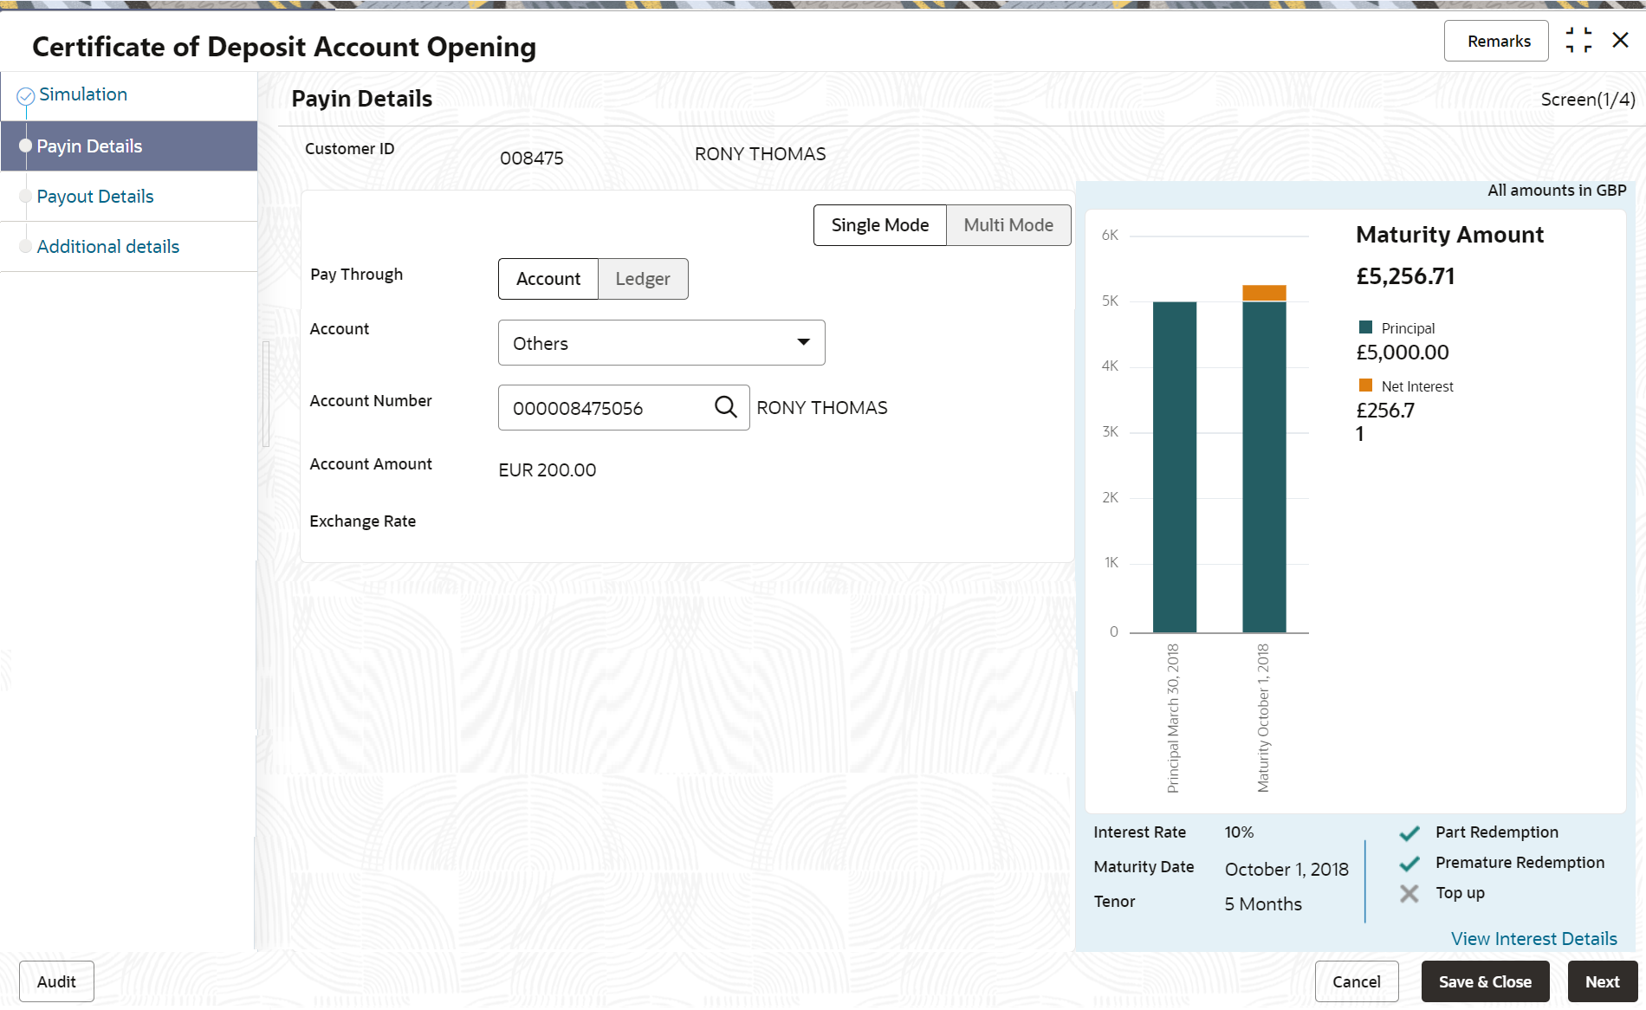Open the Account dropdown showing Others
Screen dimensions: 1646x1010
662,343
